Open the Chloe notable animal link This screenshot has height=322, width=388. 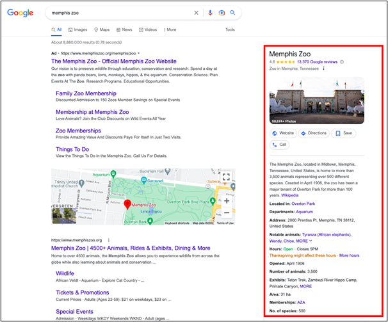tap(289, 241)
